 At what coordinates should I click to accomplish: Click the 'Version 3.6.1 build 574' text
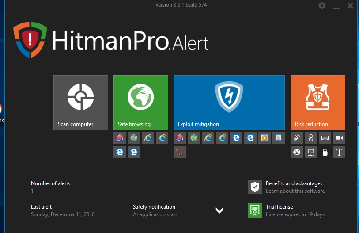point(181,5)
